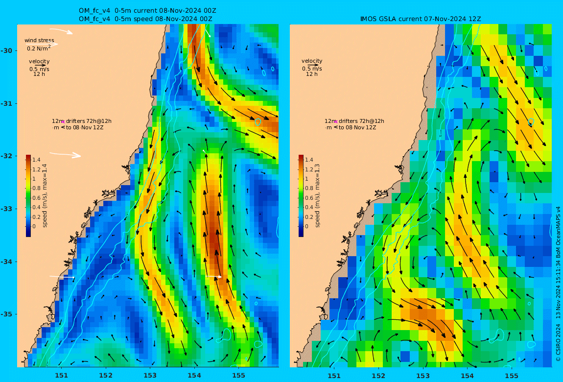This screenshot has width=563, height=382.
Task: Click longitude 154 below the left map
Action: coord(194,376)
